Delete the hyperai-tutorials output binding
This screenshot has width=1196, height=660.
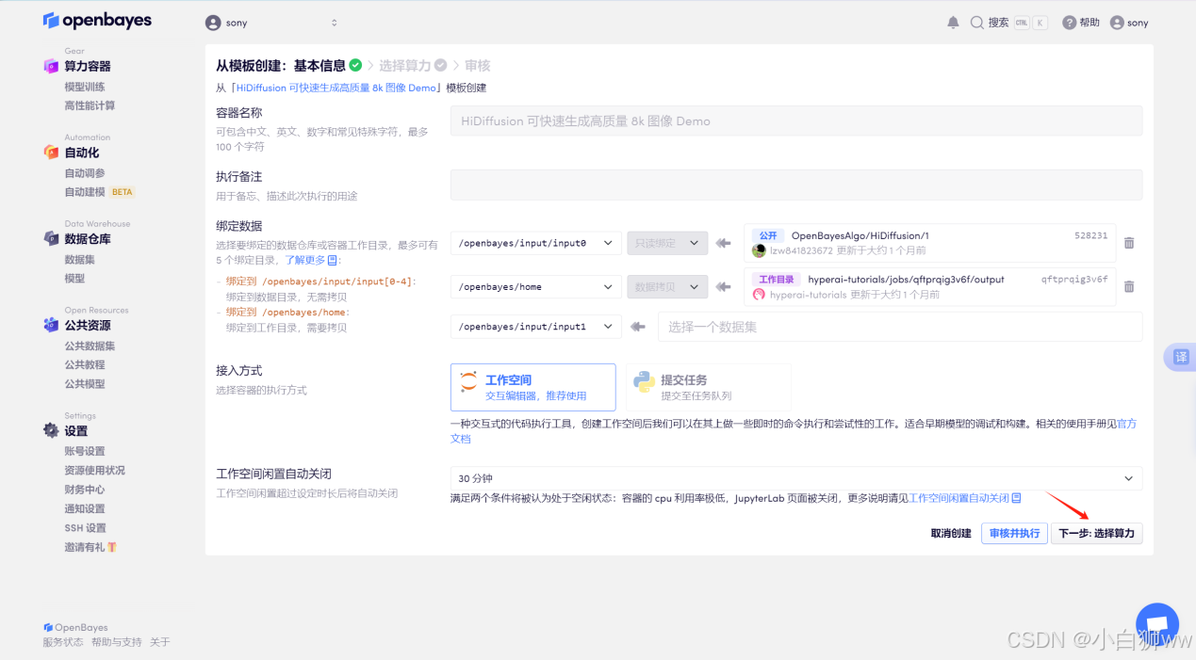coord(1129,287)
